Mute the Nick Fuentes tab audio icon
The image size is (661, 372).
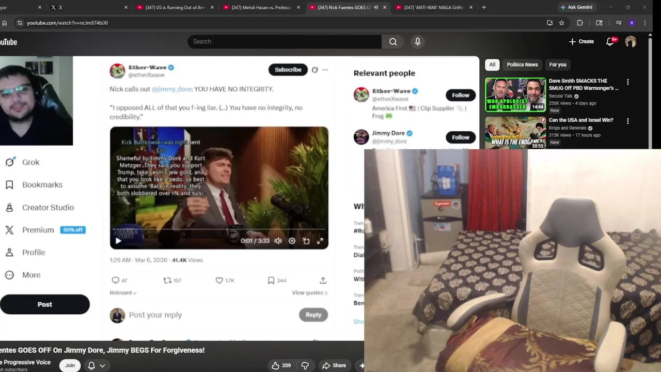[x=376, y=7]
